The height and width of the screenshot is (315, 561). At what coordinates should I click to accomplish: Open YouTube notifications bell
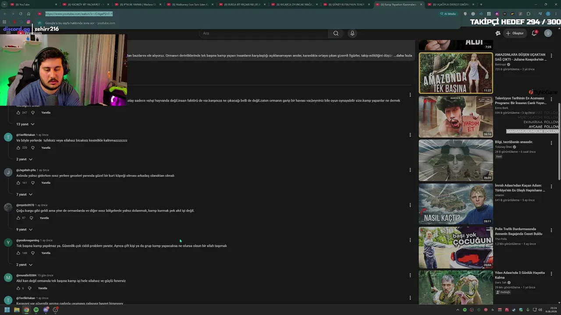tap(534, 33)
